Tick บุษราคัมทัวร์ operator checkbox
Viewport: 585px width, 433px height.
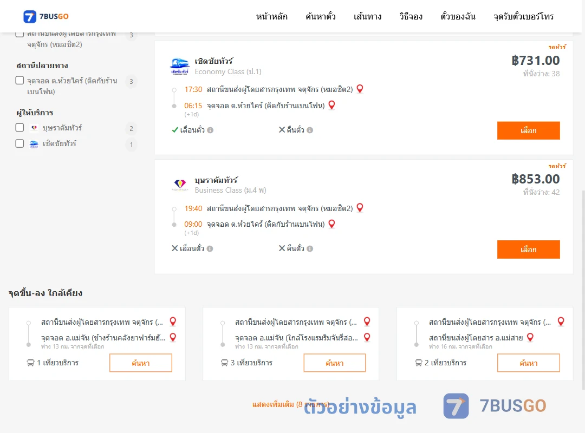click(20, 128)
